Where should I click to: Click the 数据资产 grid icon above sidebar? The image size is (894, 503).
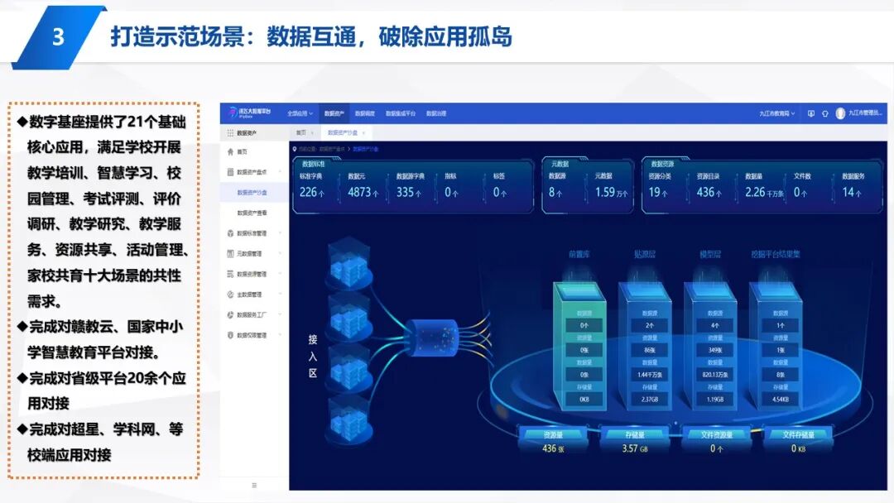point(229,131)
